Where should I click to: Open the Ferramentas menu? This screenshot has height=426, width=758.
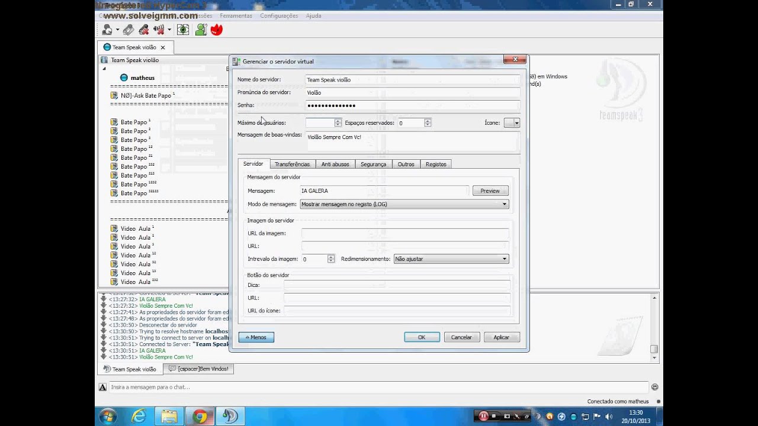(236, 16)
